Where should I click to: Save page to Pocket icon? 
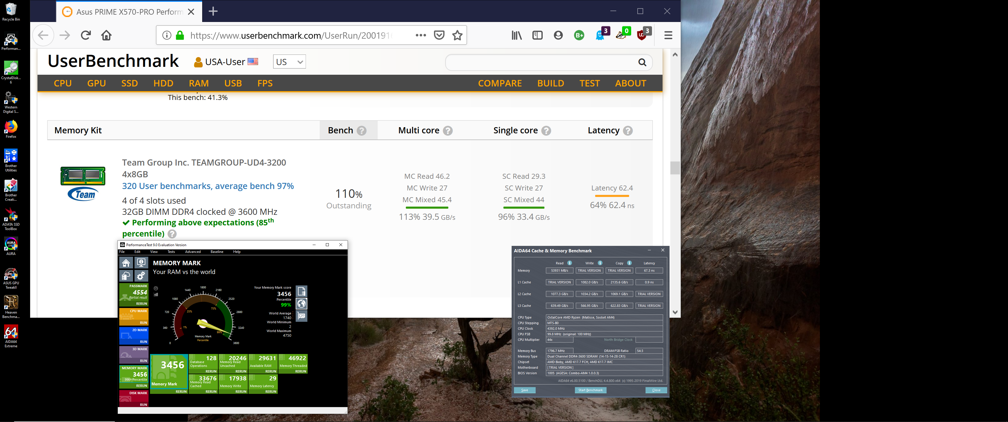[439, 35]
